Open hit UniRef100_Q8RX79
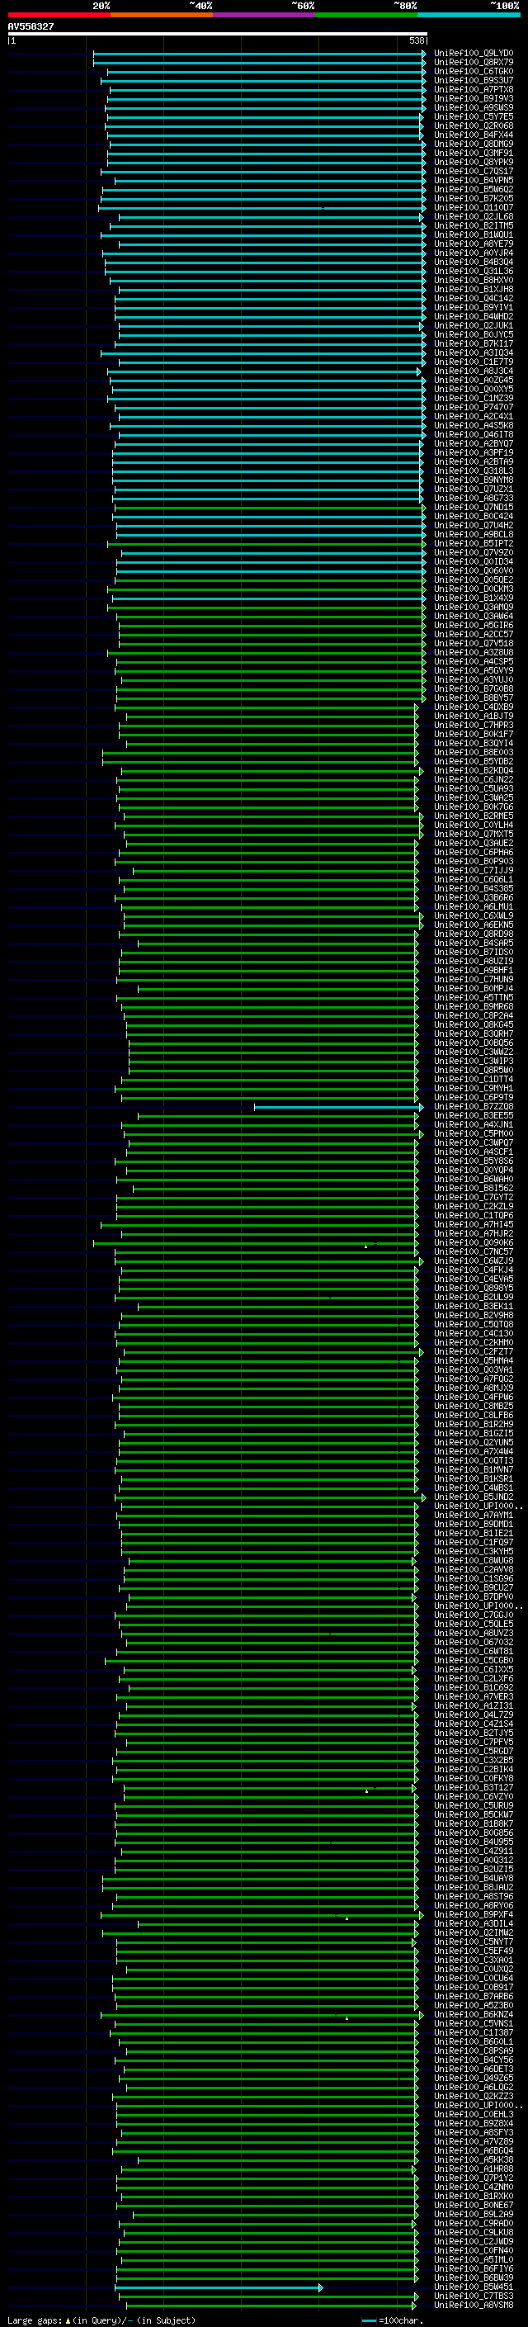Screen dimensions: 528x2327 click(474, 63)
